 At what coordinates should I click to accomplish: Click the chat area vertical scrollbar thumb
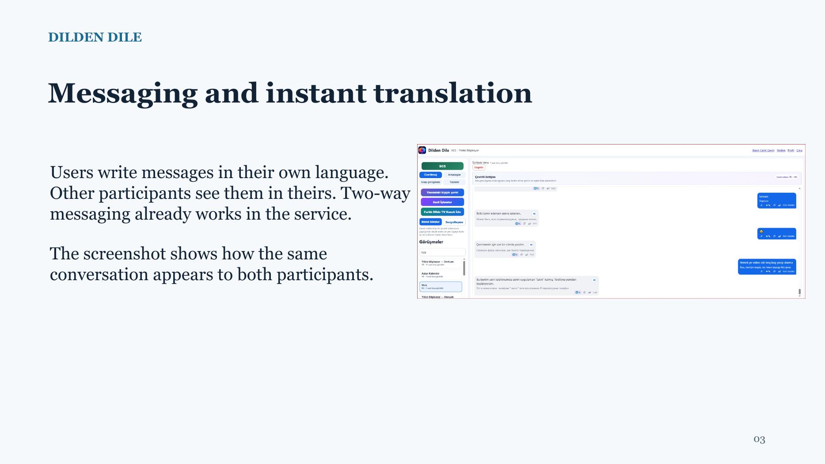click(x=799, y=292)
